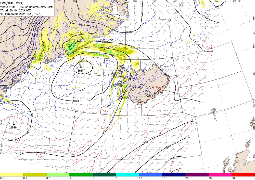Click the legend value '15'
This screenshot has height=180, width=255.
click(x=164, y=178)
